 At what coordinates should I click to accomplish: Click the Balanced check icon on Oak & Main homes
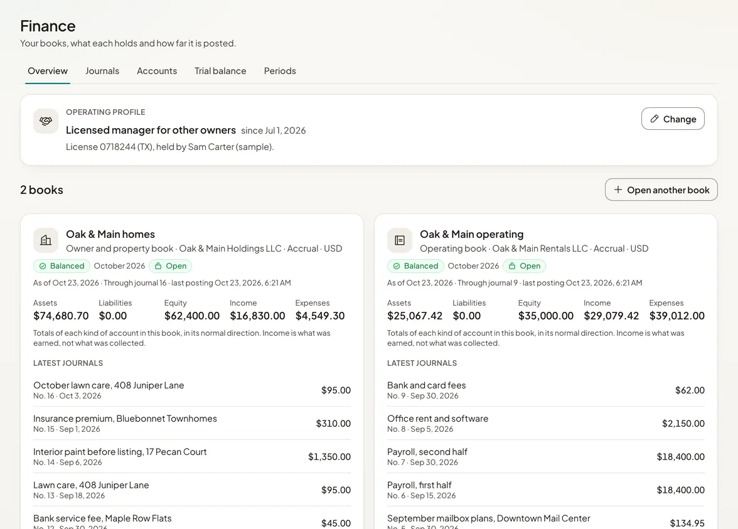pos(43,266)
